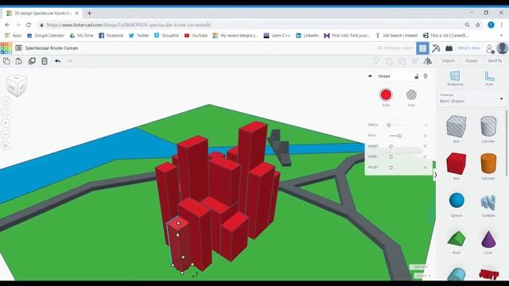
Task: Zoom in on the workplane
Action: tap(6, 123)
